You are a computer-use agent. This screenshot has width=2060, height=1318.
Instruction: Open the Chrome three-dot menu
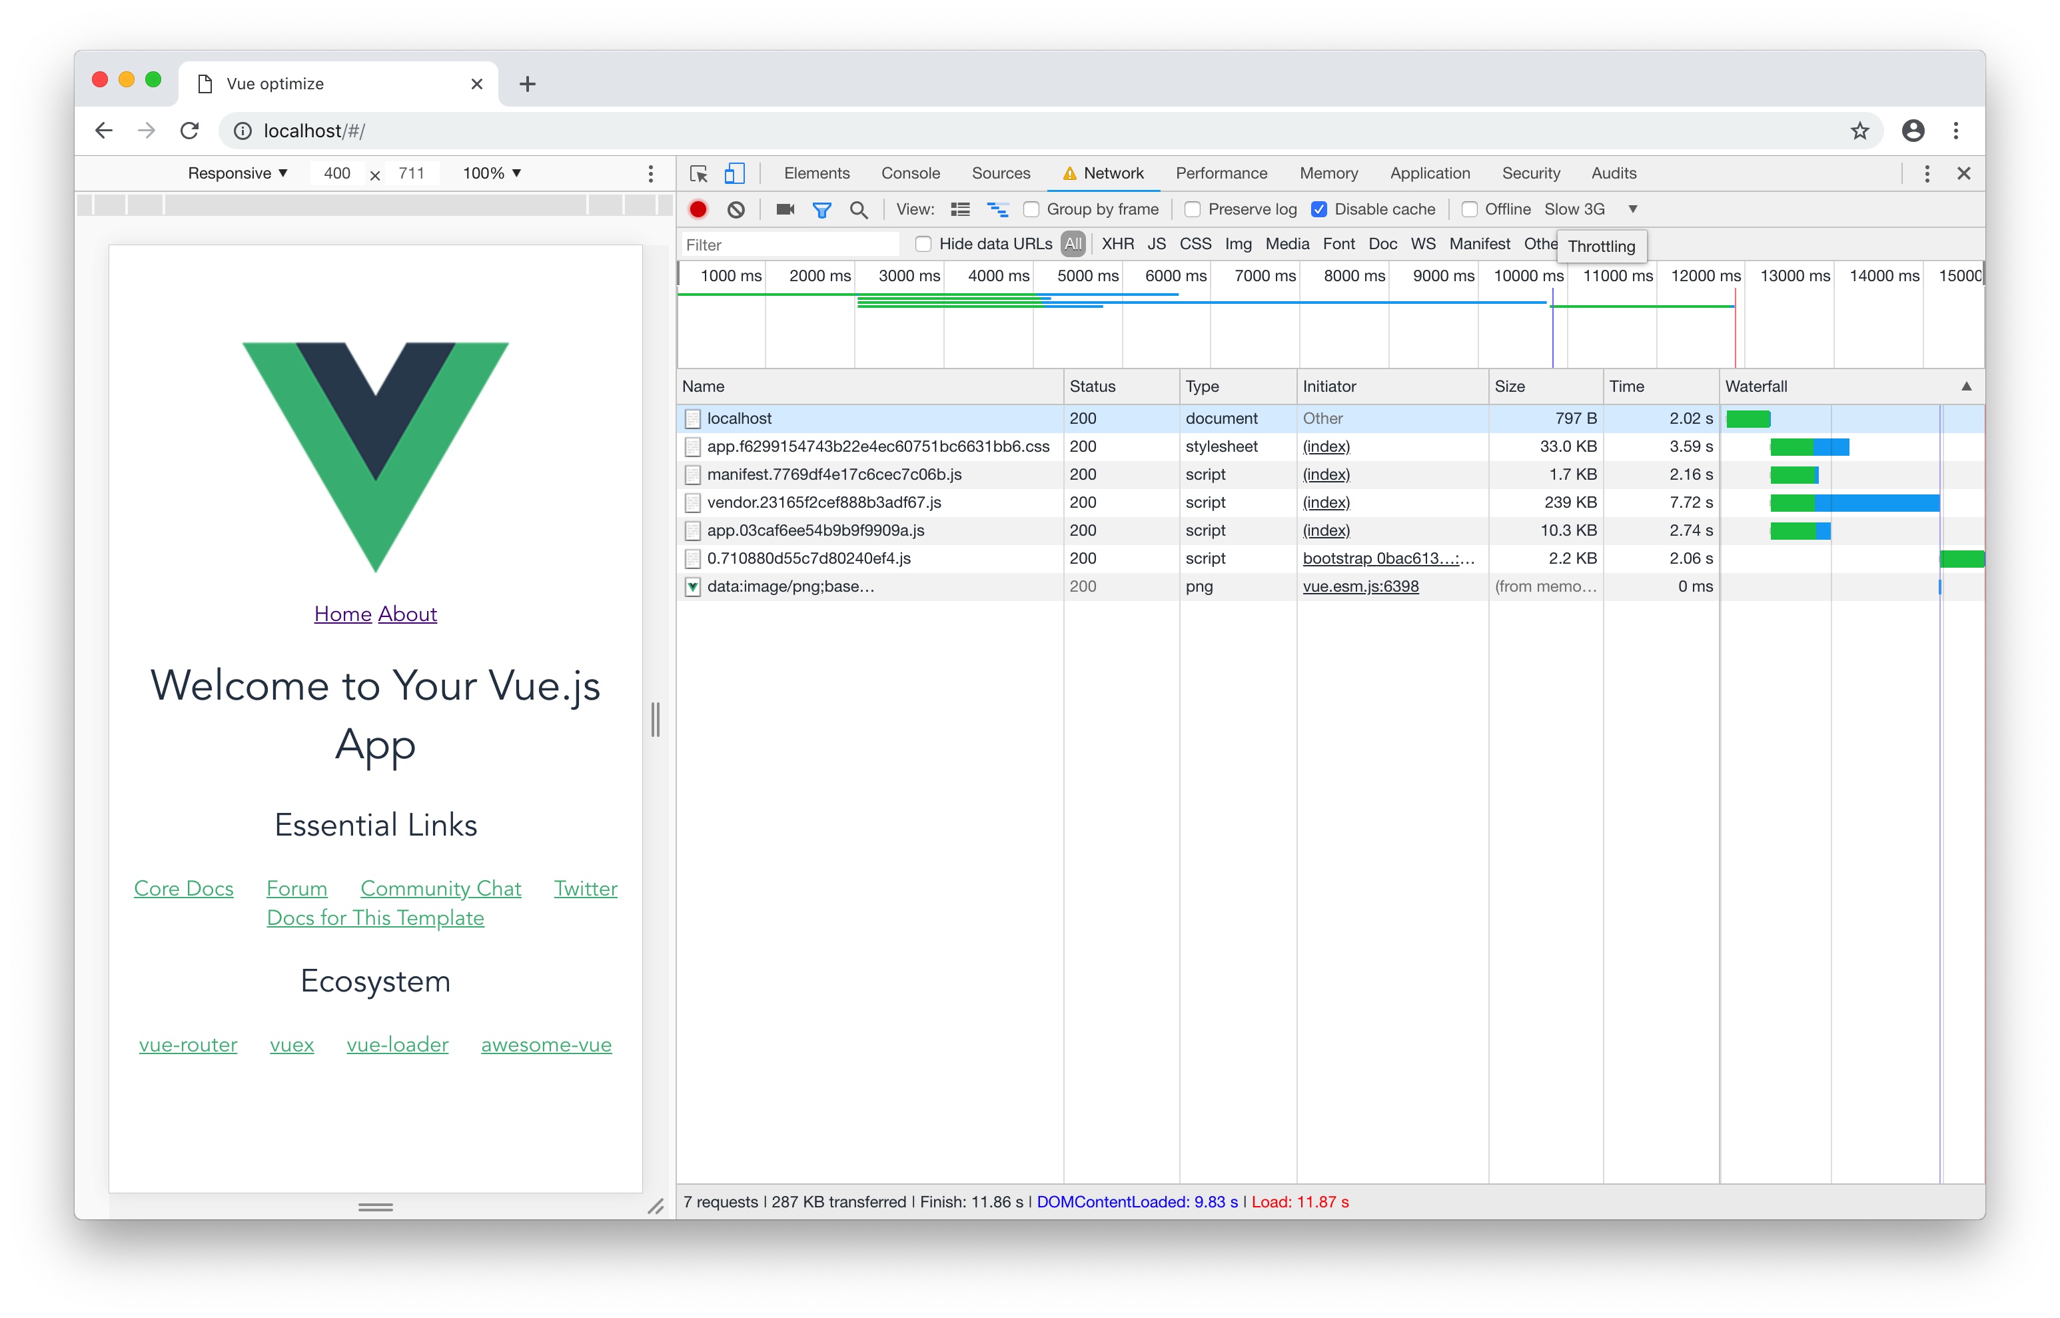click(1955, 131)
